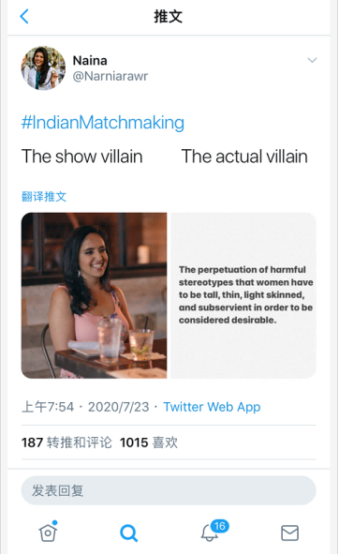Open the Home tab icon
This screenshot has width=339, height=555.
[x=48, y=532]
